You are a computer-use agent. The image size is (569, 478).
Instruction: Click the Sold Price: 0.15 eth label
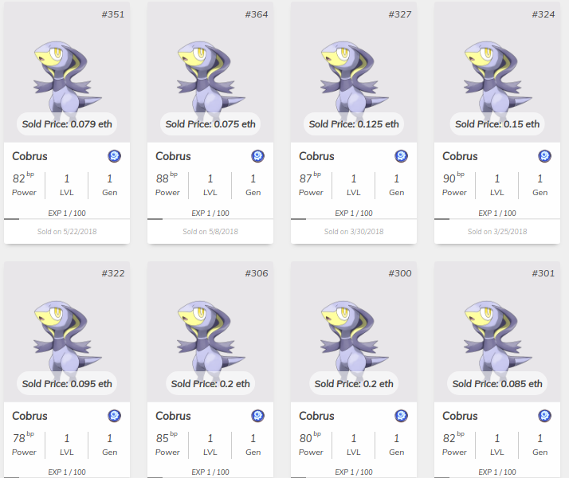point(497,124)
